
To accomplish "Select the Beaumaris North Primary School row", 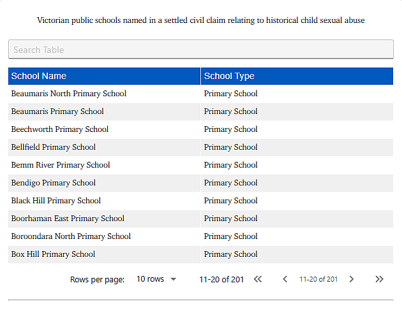I will click(x=201, y=94).
